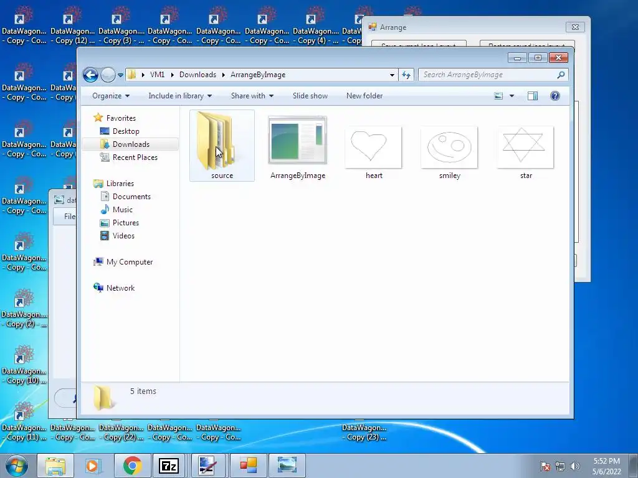Open Desktop under Favorites
This screenshot has height=478, width=638.
126,131
